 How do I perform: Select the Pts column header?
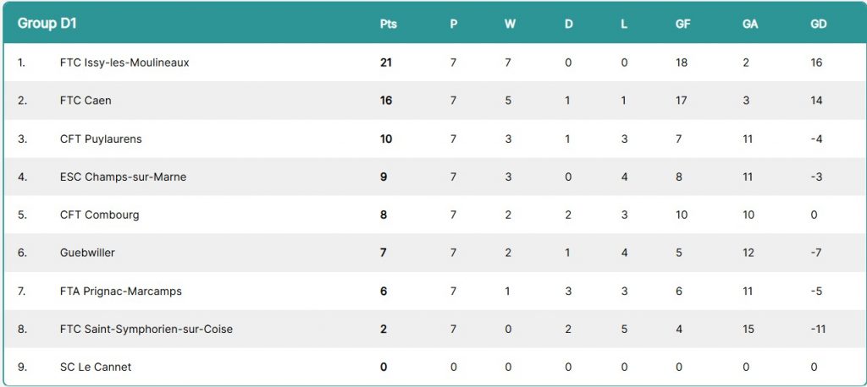388,25
